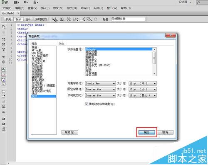Close the Untitled-2 document tab
The height and width of the screenshot is (165, 208).
18,13
